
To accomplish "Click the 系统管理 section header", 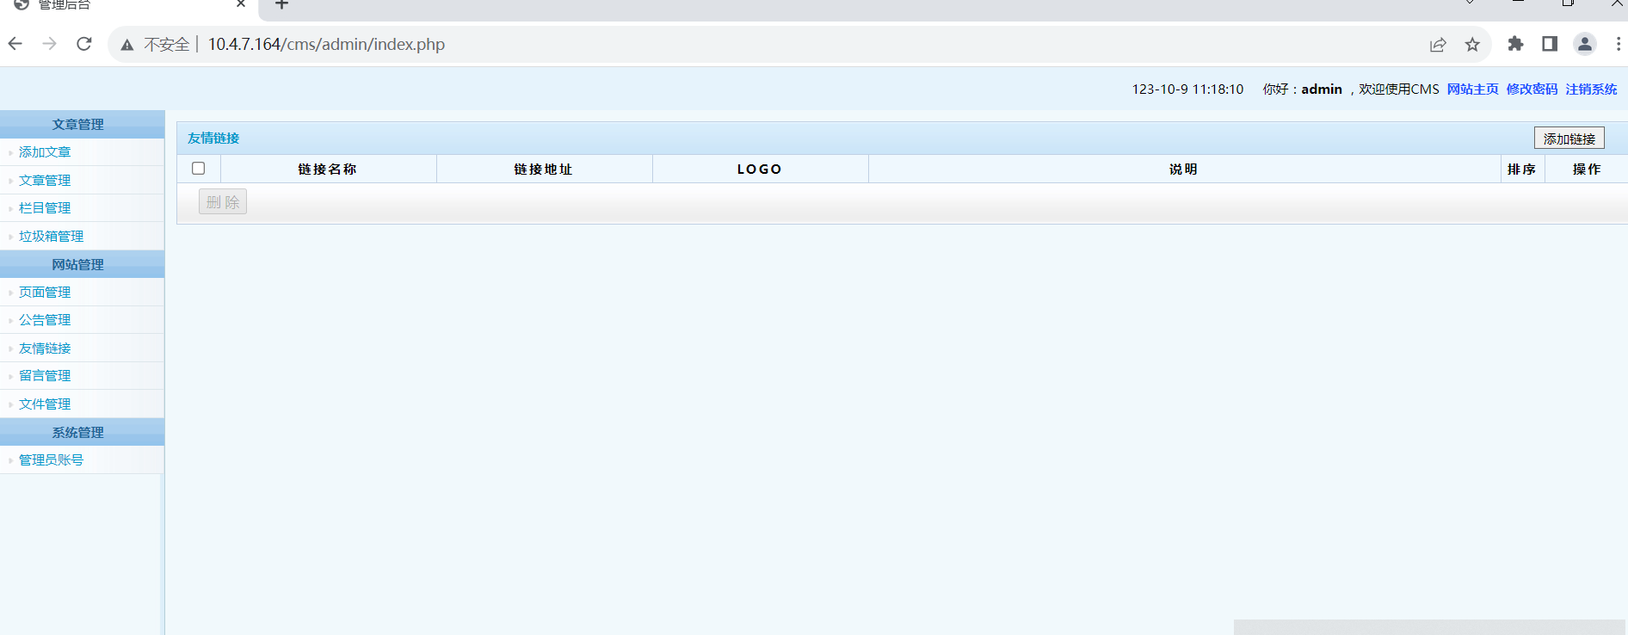I will (82, 432).
